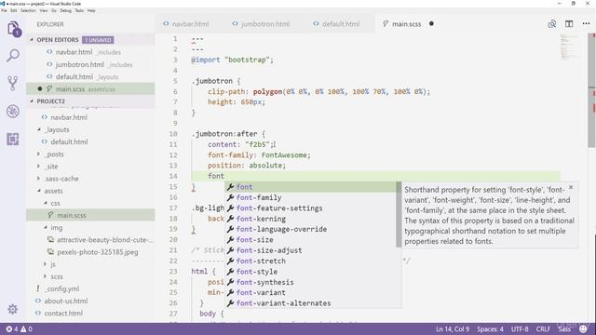Open the Edit menu
The height and width of the screenshot is (335, 596).
pos(14,10)
